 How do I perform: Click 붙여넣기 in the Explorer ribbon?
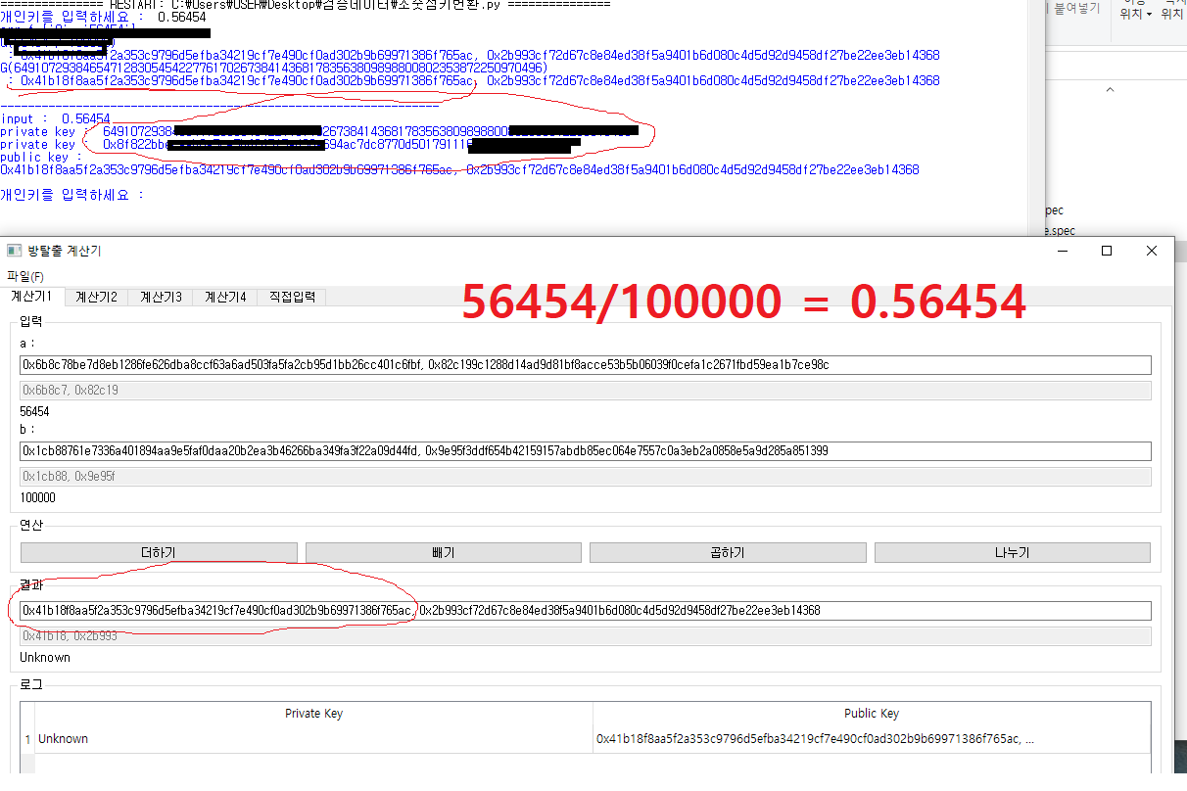click(1076, 9)
